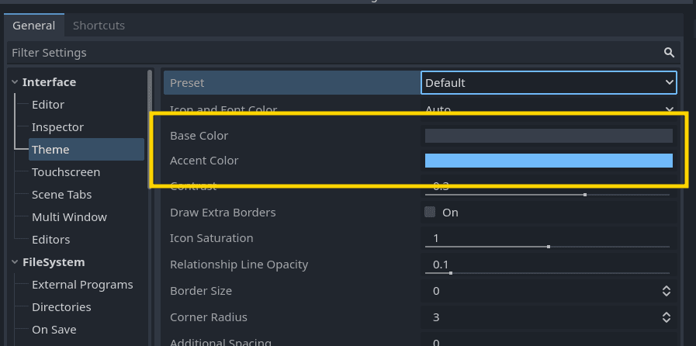Click the Icon Saturation property label
The height and width of the screenshot is (346, 696).
point(211,238)
